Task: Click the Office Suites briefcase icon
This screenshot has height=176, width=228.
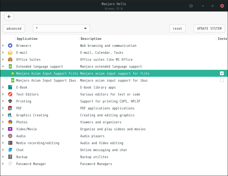Action: point(10,59)
